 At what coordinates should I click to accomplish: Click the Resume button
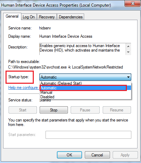point(117,110)
